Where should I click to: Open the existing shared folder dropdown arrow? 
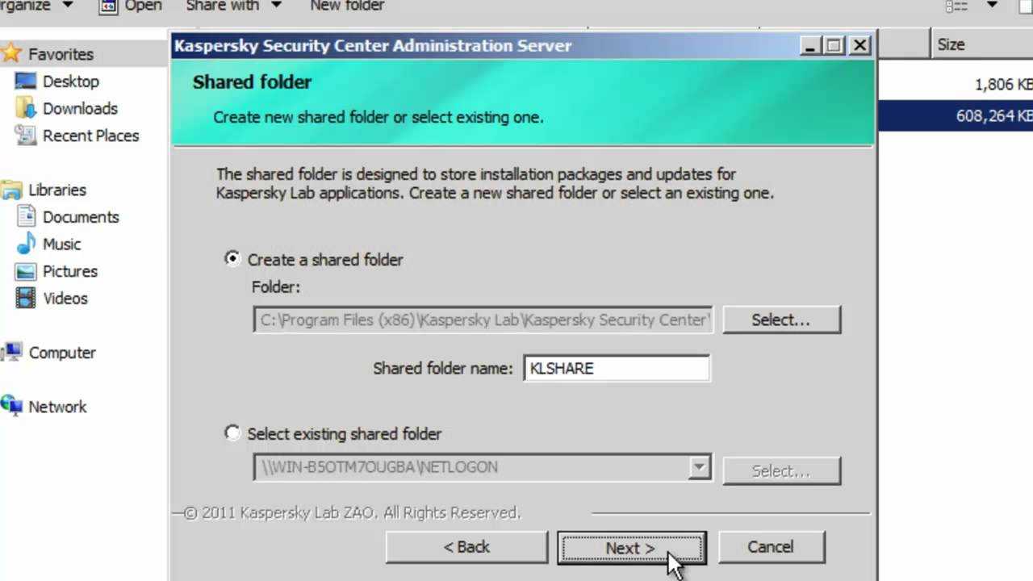699,467
